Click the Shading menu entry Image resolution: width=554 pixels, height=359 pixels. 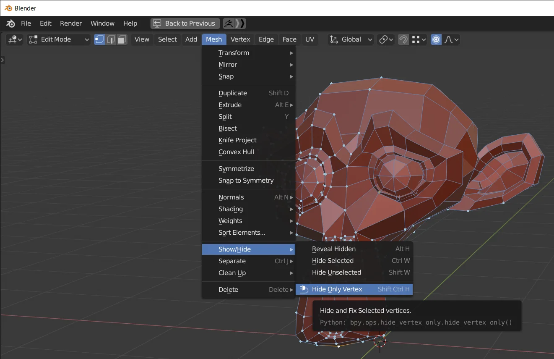click(x=231, y=209)
